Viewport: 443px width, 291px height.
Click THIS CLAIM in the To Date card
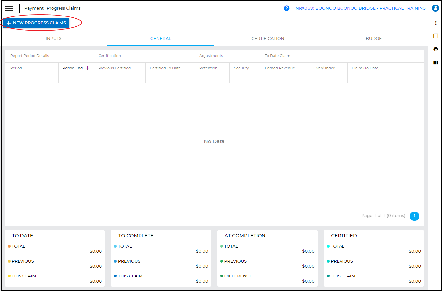coord(24,276)
